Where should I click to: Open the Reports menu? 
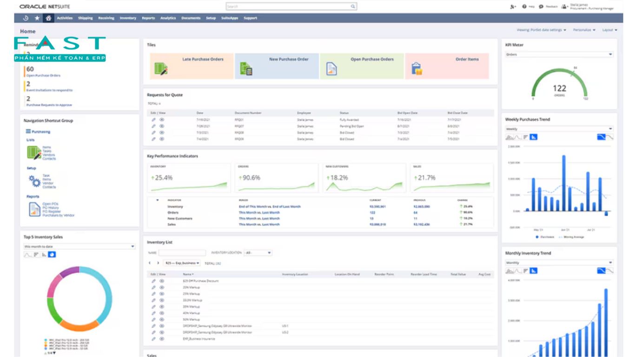148,18
